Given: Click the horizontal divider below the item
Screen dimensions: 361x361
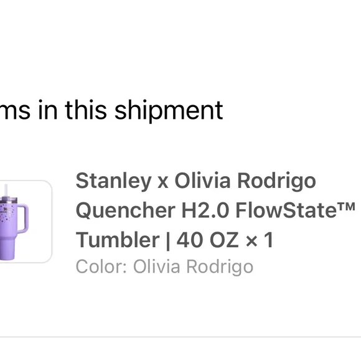Looking at the screenshot, I should tap(180, 337).
